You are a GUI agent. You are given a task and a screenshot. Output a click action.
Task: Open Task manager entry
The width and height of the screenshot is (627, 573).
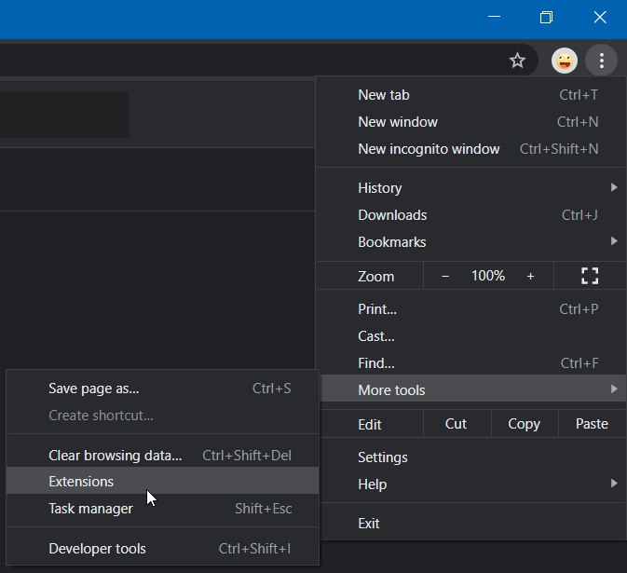point(90,509)
